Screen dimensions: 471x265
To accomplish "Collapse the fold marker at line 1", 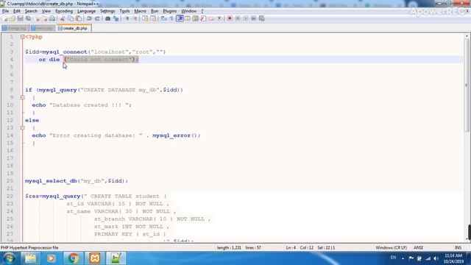I will [x=23, y=37].
